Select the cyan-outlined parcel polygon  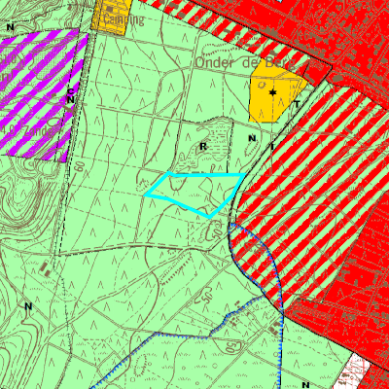pyautogui.click(x=194, y=194)
